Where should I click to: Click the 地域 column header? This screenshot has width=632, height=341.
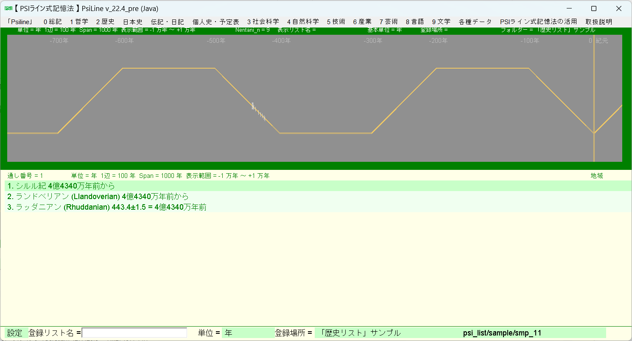tap(597, 176)
